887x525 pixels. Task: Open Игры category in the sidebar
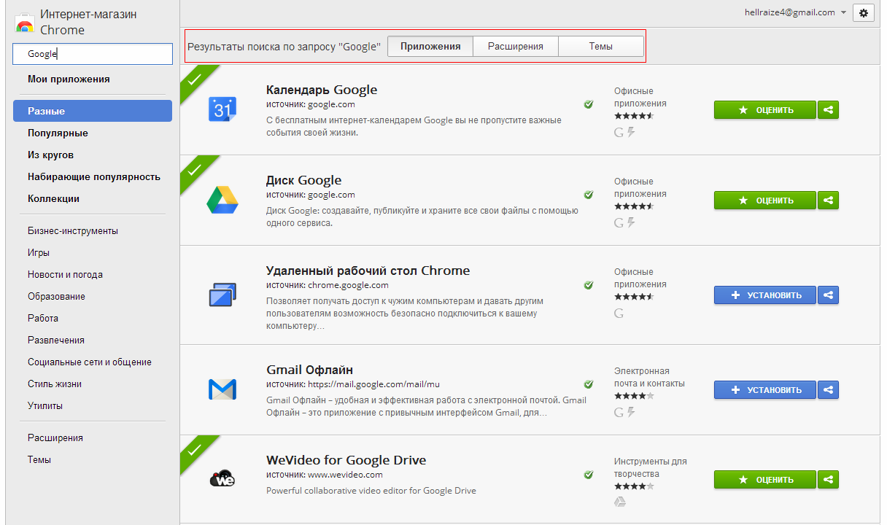[39, 253]
